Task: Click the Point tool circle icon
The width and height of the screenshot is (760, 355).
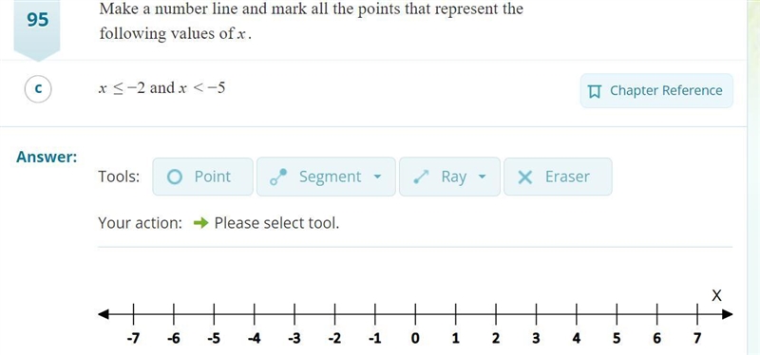Action: click(x=175, y=177)
